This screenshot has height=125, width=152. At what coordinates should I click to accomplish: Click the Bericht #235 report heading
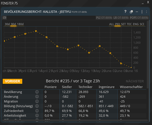point(73,81)
